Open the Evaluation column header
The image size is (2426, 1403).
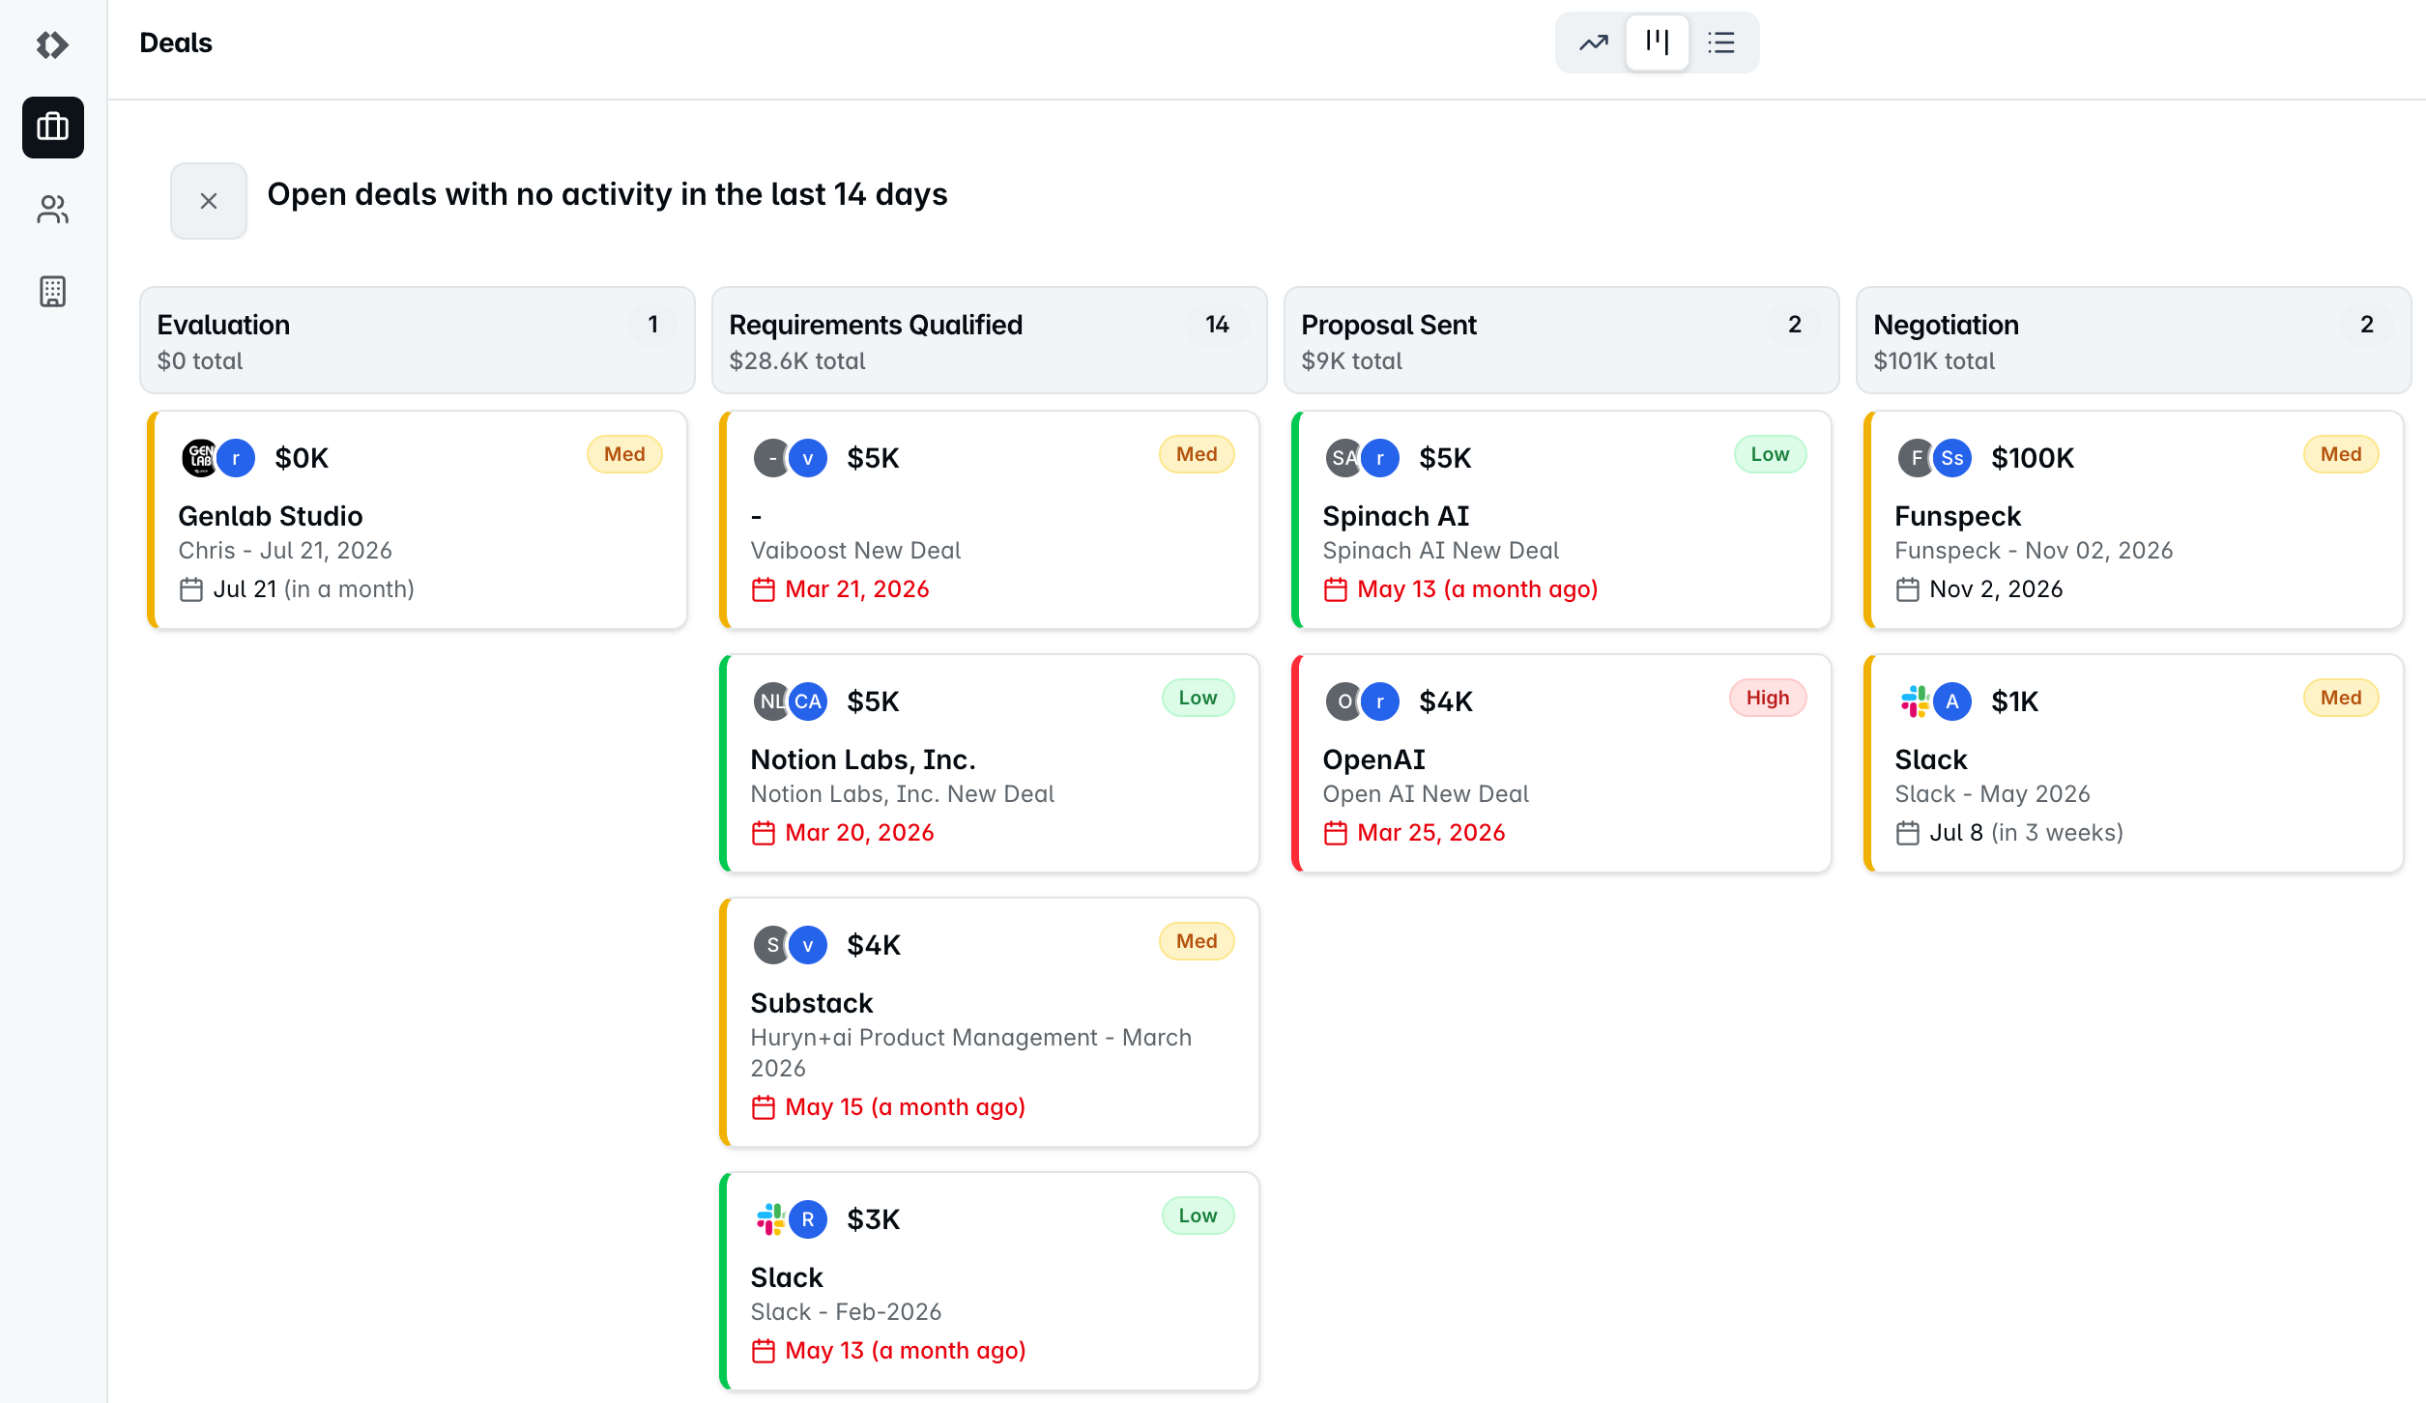(418, 340)
